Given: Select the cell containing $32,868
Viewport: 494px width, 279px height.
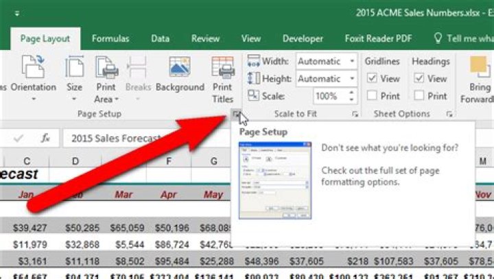Looking at the screenshot, I should [82, 244].
